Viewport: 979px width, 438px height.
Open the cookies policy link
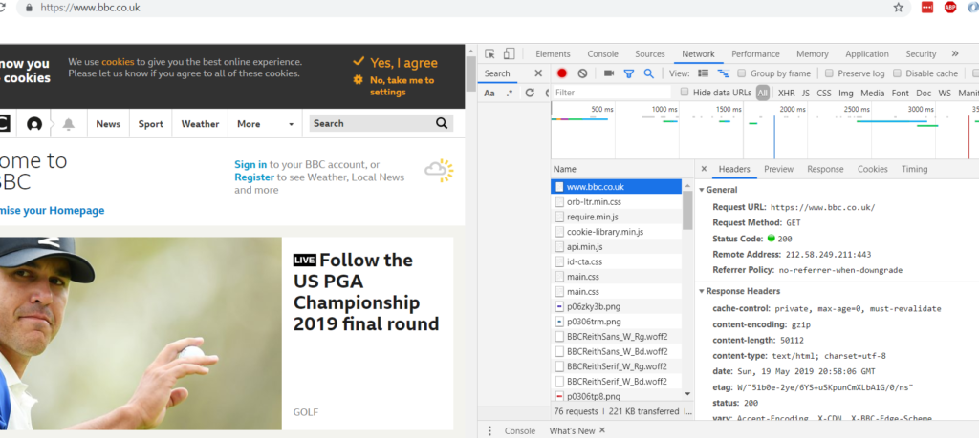pos(118,62)
